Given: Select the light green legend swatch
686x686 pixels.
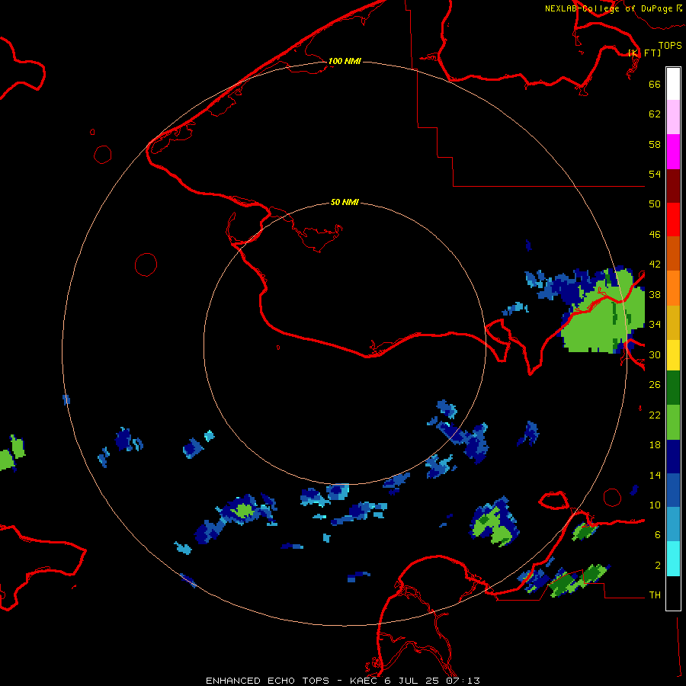Looking at the screenshot, I should 673,422.
